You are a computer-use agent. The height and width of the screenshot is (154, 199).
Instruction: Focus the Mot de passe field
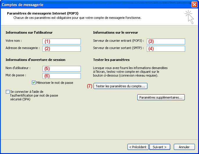[x=62, y=76]
